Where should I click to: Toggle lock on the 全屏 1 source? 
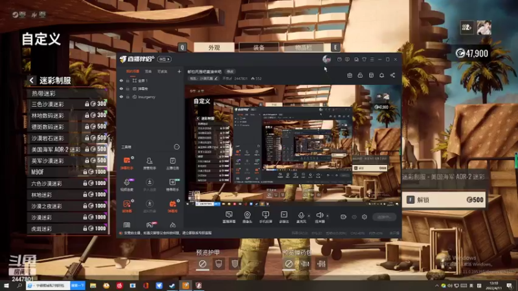[128, 80]
